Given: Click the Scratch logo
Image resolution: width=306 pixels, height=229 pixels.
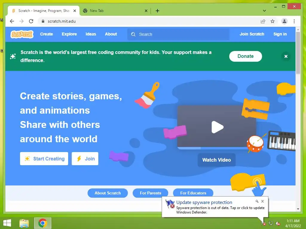Looking at the screenshot, I should 22,34.
